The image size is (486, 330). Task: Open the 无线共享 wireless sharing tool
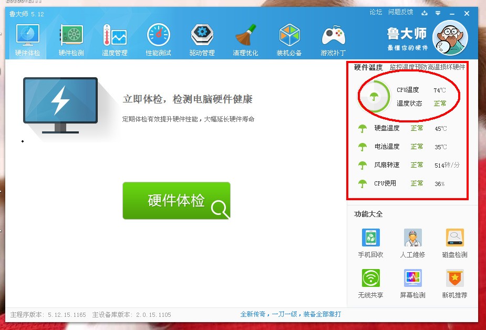coord(371,284)
